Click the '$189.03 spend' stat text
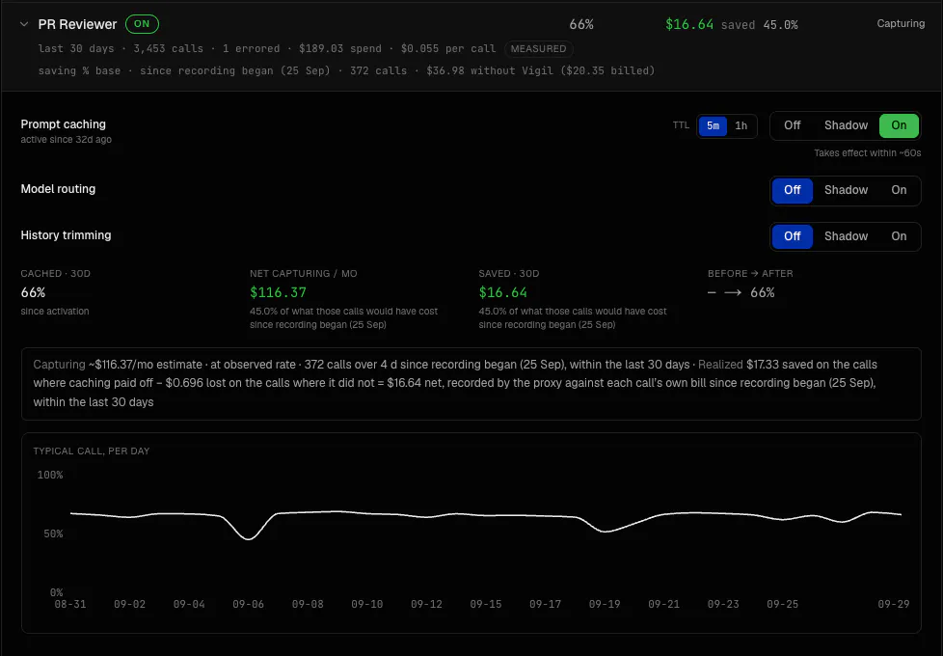 339,49
